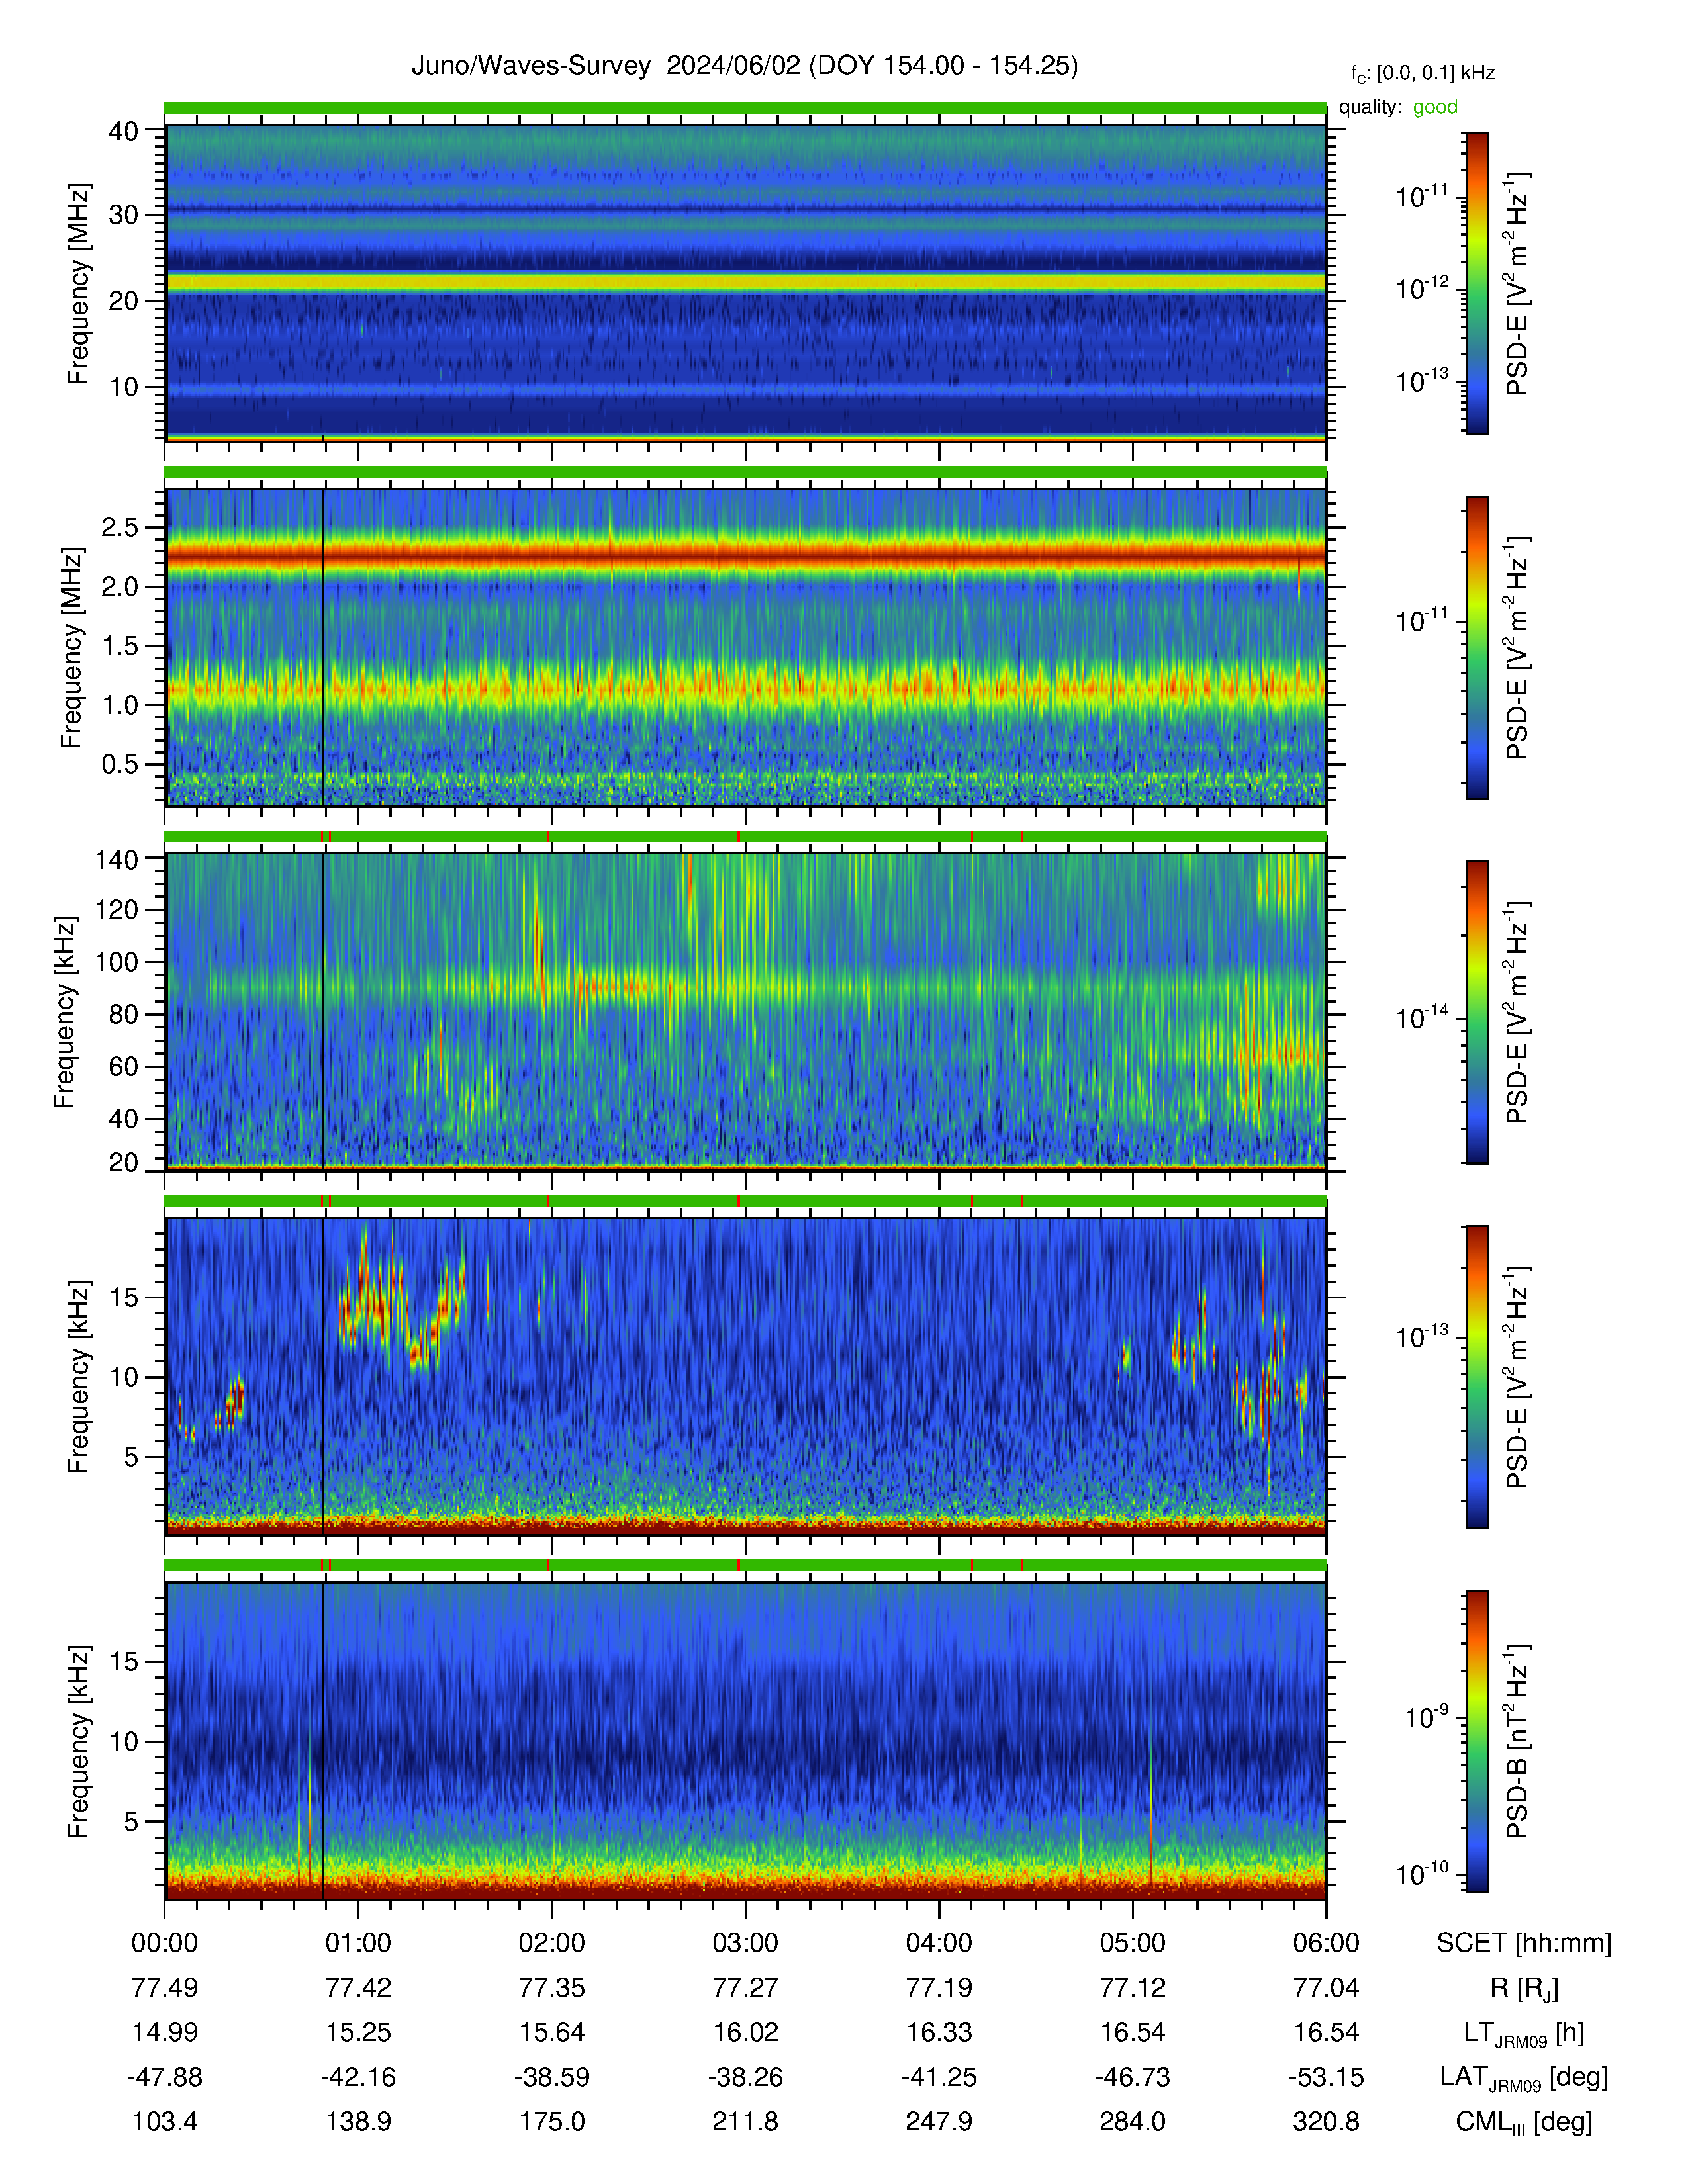
Task: Select the PSD-B nT² Hz⁻¹ colorbar
Action: click(x=1476, y=1741)
